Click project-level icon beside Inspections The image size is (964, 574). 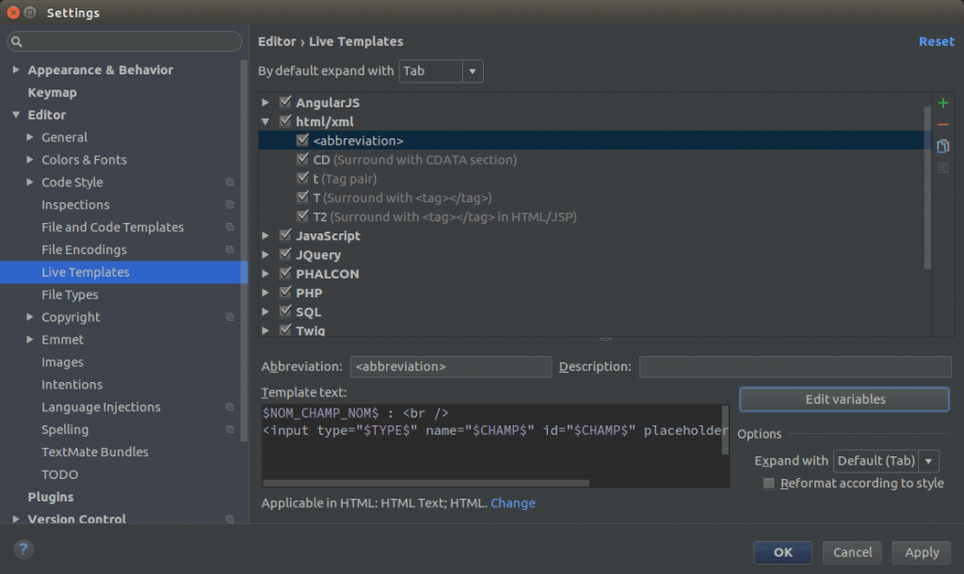tap(230, 204)
